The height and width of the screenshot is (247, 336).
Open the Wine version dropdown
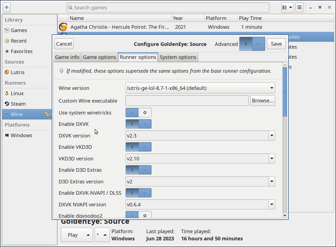(200, 88)
